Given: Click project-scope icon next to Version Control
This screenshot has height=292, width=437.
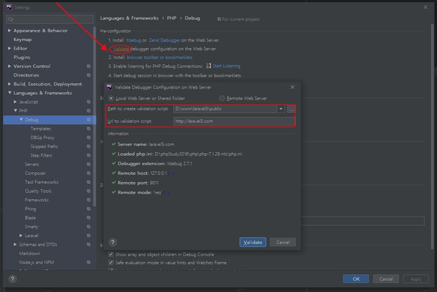Looking at the screenshot, I should (x=88, y=66).
